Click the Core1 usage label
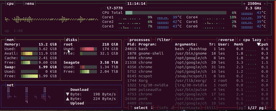Screen dimensions: 276x111 pyautogui.click(x=108, y=17)
